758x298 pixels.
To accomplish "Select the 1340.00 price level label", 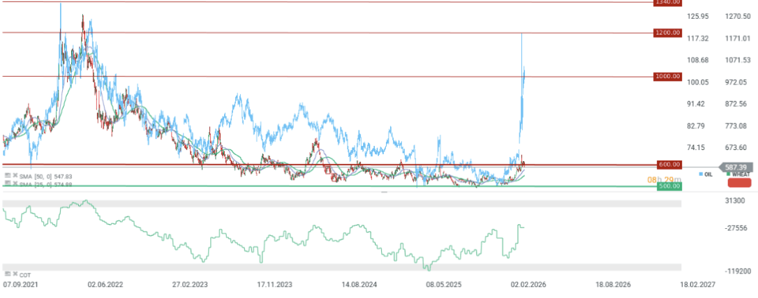I will [x=667, y=3].
